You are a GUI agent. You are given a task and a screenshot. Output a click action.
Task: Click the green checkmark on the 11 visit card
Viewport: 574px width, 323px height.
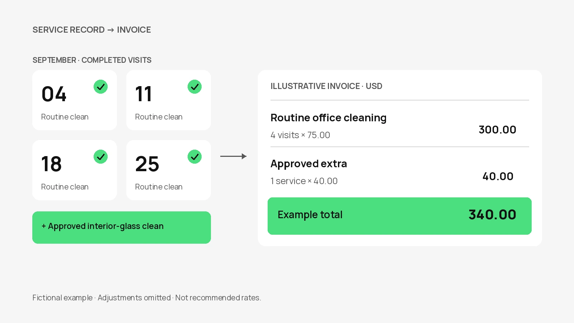(195, 87)
